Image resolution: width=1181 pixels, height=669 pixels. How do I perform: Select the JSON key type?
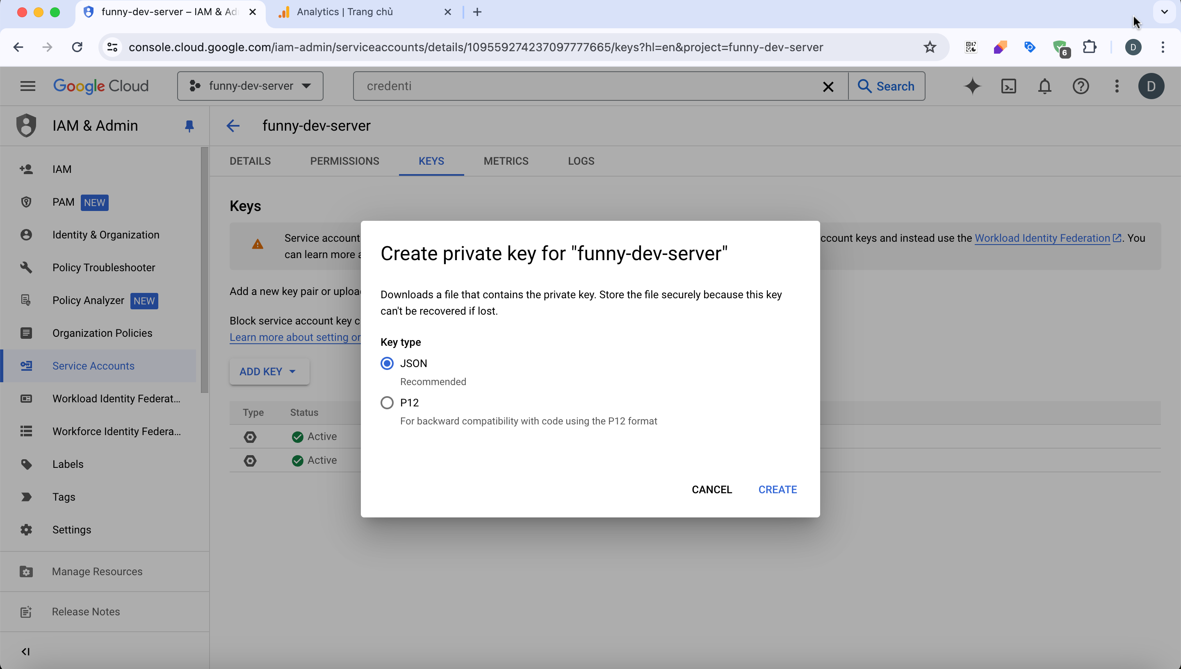point(387,363)
